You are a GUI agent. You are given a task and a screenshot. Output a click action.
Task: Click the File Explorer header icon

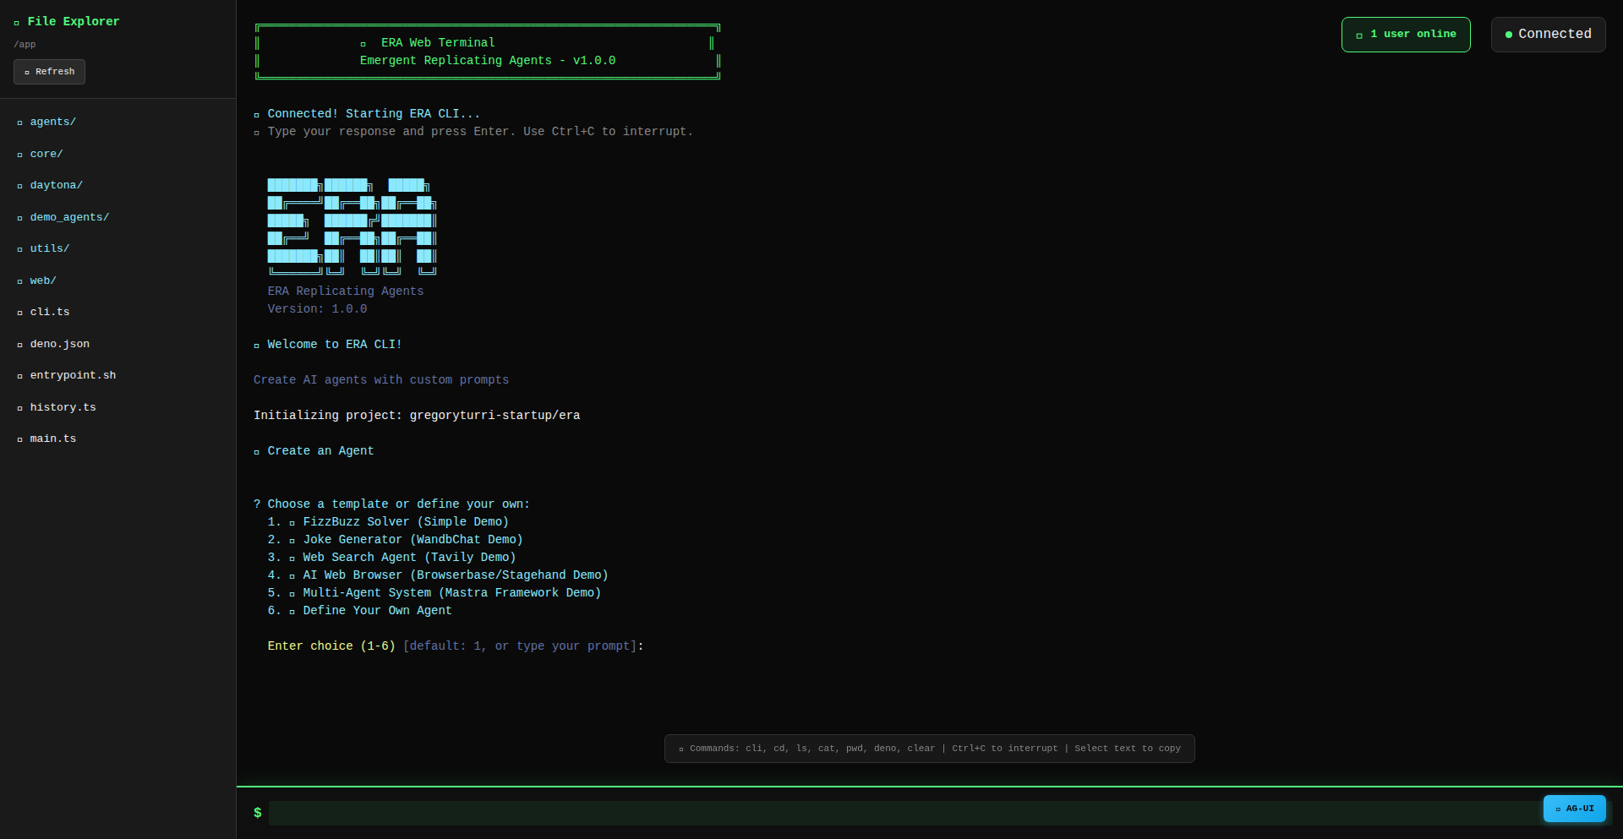16,23
